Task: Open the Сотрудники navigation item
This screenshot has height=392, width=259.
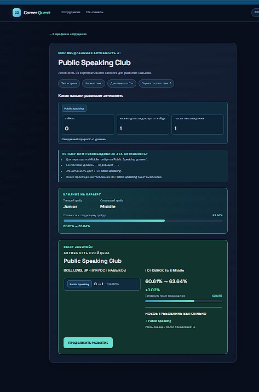Action: 71,12
